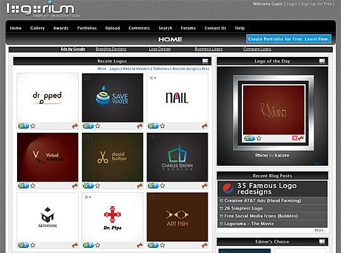
Task: Open the Website Headers category link
Action: pos(136,69)
